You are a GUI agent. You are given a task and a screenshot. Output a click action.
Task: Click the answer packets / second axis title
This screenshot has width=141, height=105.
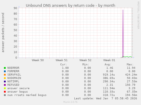point(3,33)
